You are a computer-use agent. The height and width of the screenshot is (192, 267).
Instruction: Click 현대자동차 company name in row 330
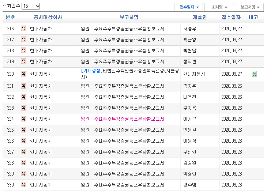coord(41,185)
